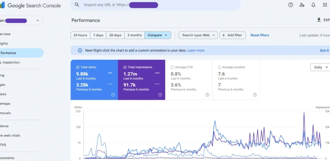Viewport: 330px width, 161px height.
Task: Click the solid line legend on Total clicks
Action: click(110, 73)
